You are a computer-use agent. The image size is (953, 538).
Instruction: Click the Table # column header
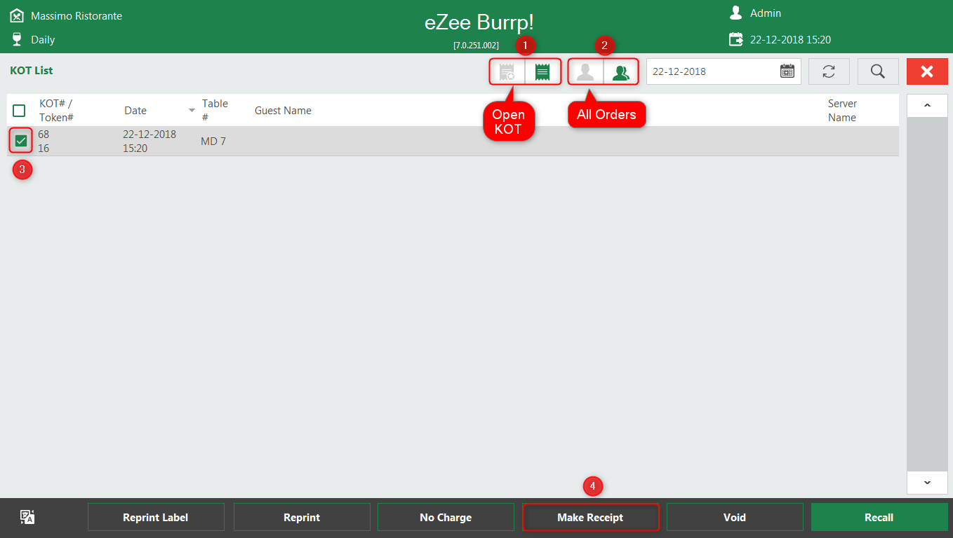coord(215,111)
